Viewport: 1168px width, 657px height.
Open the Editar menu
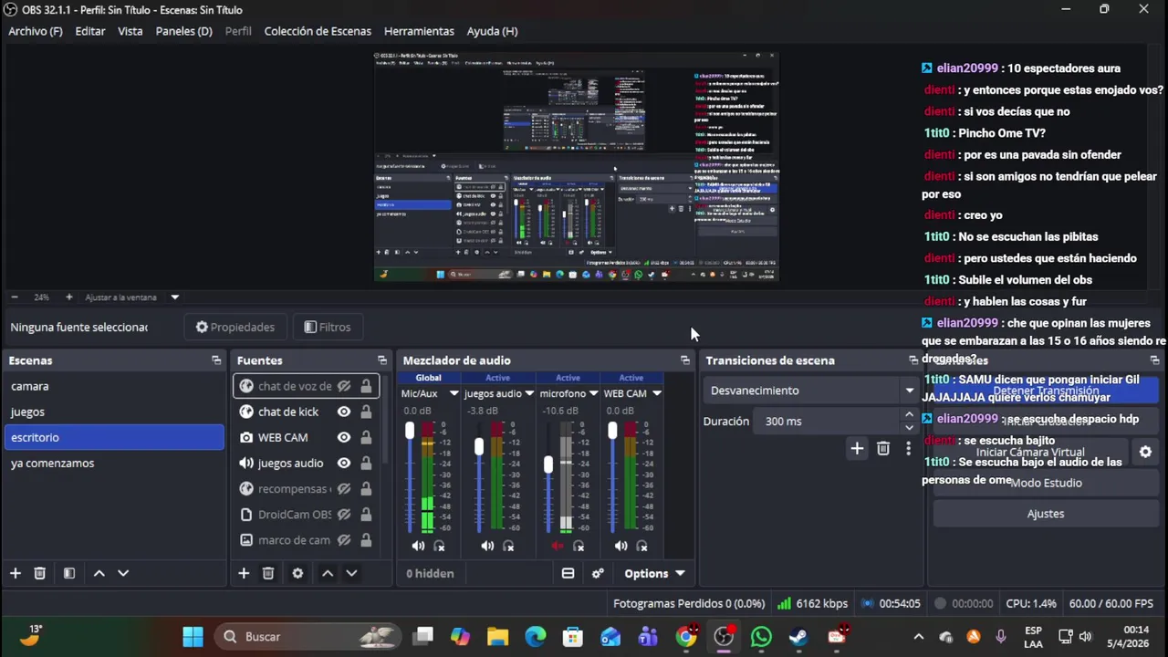point(89,31)
